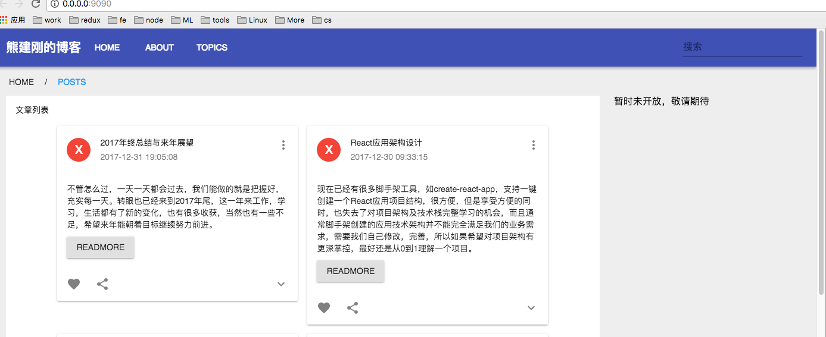Share the 2017年终总结与来年展望 post
826x337 pixels.
(102, 284)
